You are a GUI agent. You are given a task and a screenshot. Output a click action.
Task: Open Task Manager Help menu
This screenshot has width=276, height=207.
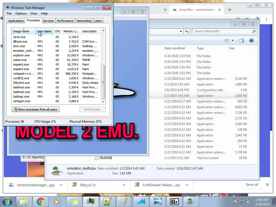pyautogui.click(x=44, y=13)
